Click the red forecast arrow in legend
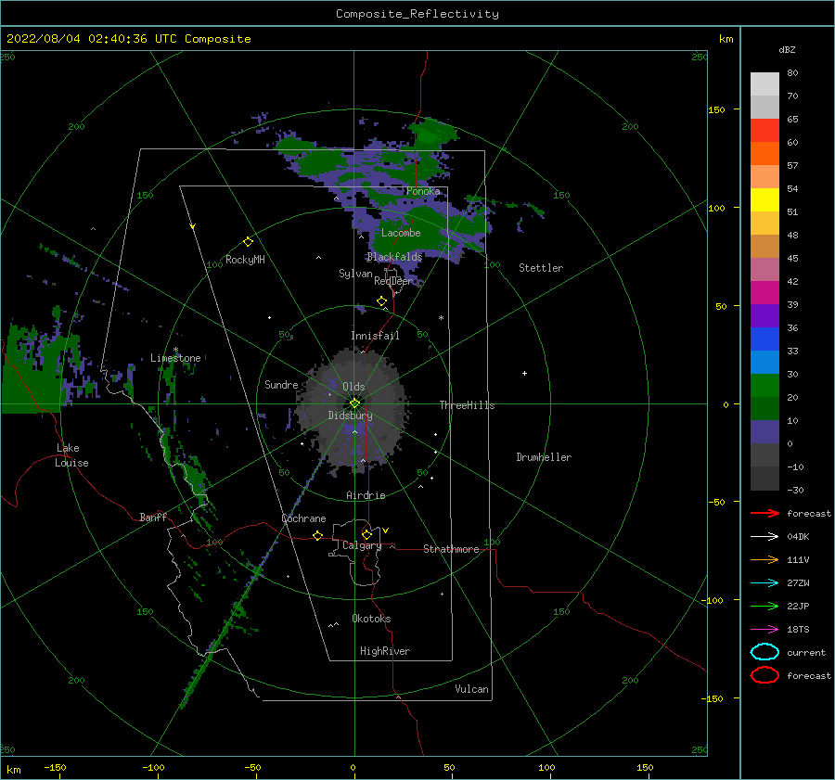835x780 pixels. tap(764, 513)
